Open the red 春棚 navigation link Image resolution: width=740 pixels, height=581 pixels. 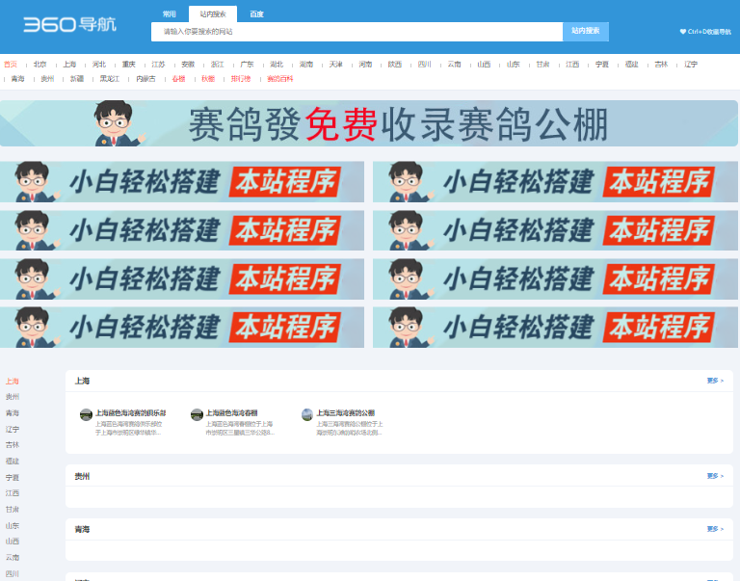pyautogui.click(x=179, y=79)
